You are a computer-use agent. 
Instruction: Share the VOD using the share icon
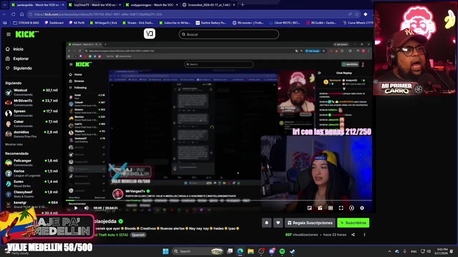coord(353,235)
